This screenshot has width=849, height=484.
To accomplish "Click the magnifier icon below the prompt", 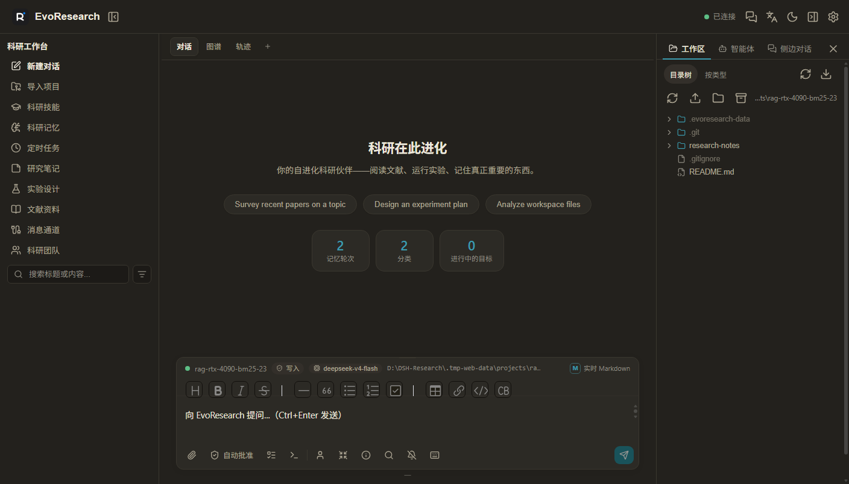I will pos(389,455).
